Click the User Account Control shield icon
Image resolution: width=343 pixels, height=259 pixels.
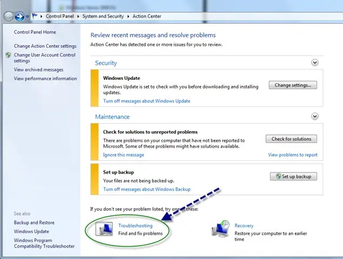click(8, 54)
